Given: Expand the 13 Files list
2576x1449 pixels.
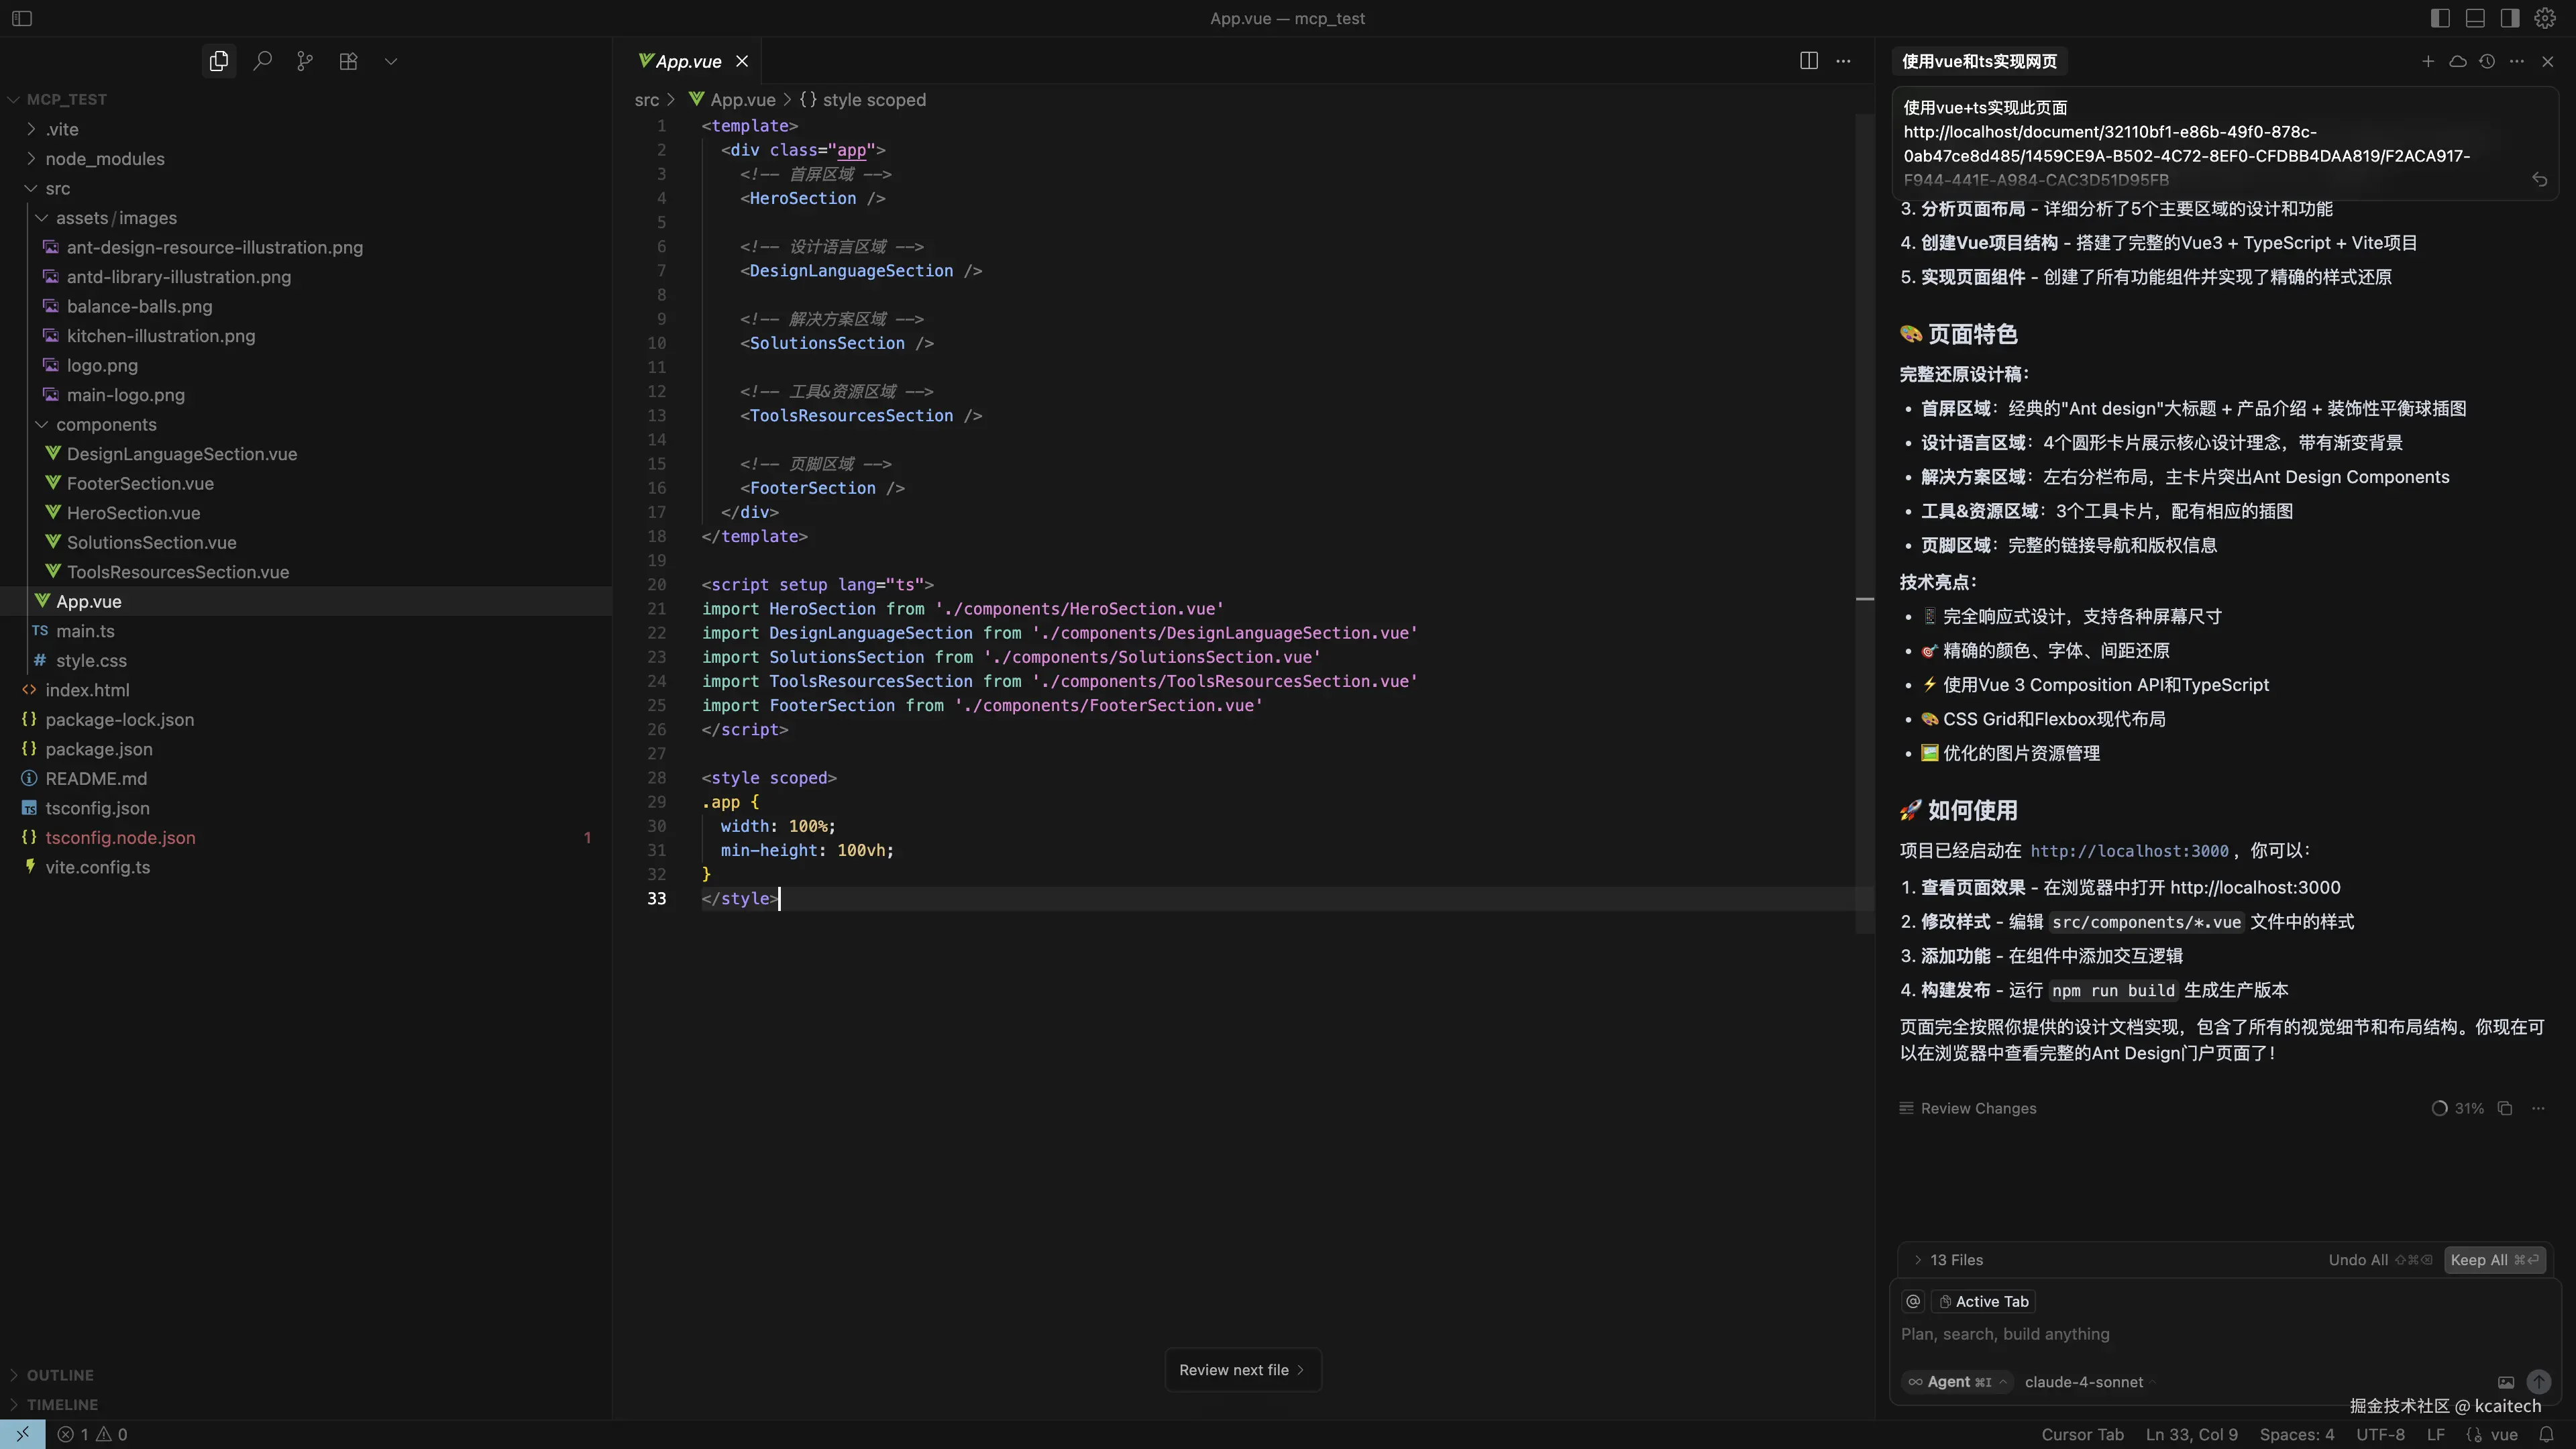Looking at the screenshot, I should 1947,1260.
